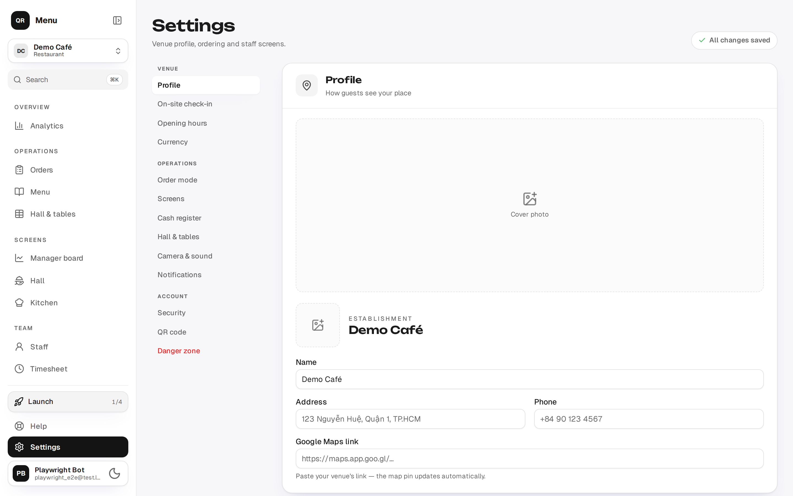Click the PB avatar icon
This screenshot has height=496, width=793.
[x=21, y=473]
